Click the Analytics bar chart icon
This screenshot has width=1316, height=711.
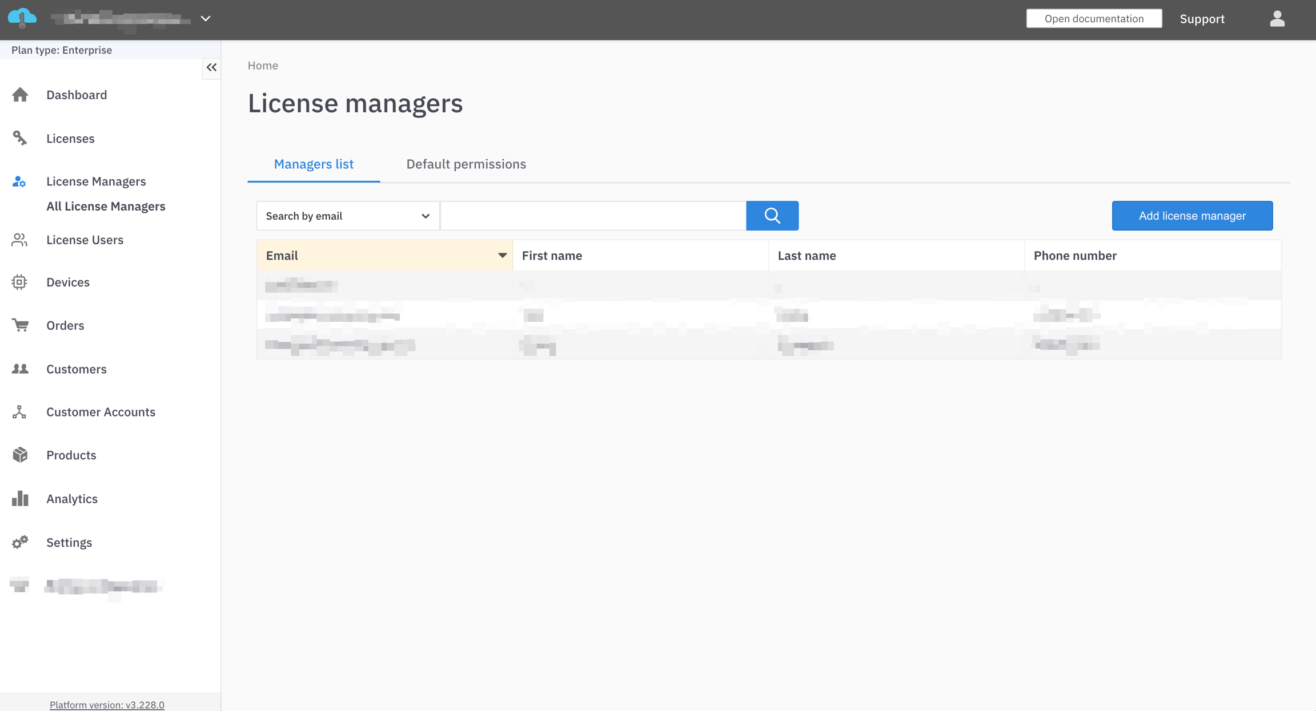20,499
